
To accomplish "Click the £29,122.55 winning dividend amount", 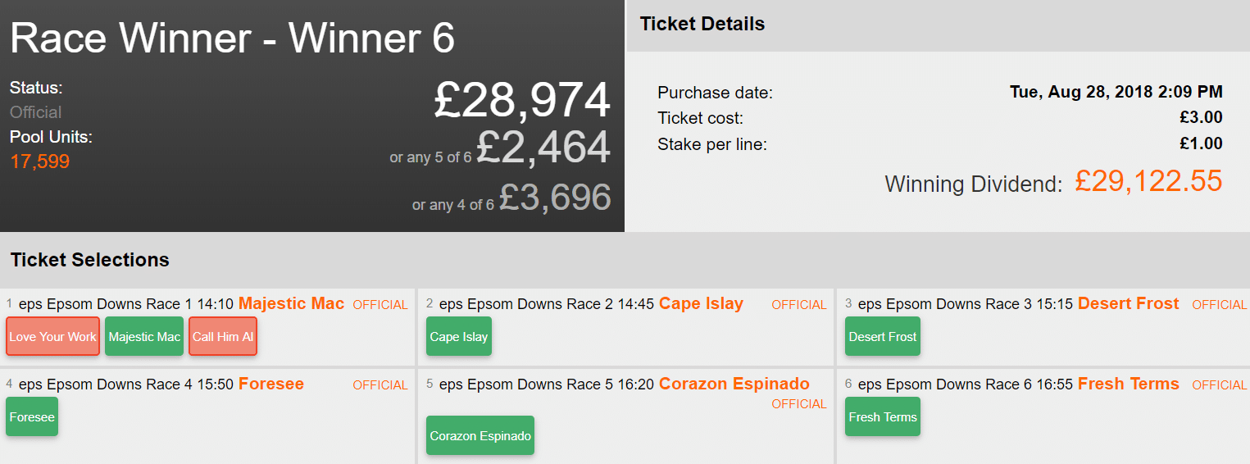I will 1148,181.
